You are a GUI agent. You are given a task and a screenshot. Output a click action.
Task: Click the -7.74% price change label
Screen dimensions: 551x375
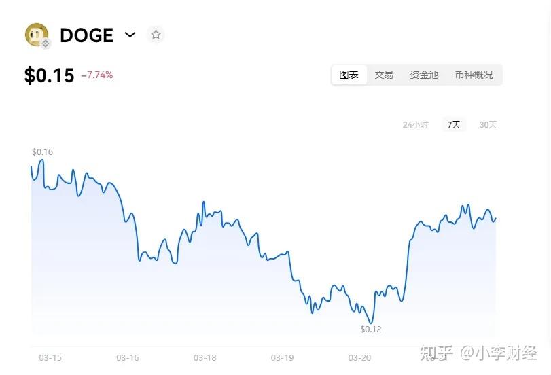[97, 75]
